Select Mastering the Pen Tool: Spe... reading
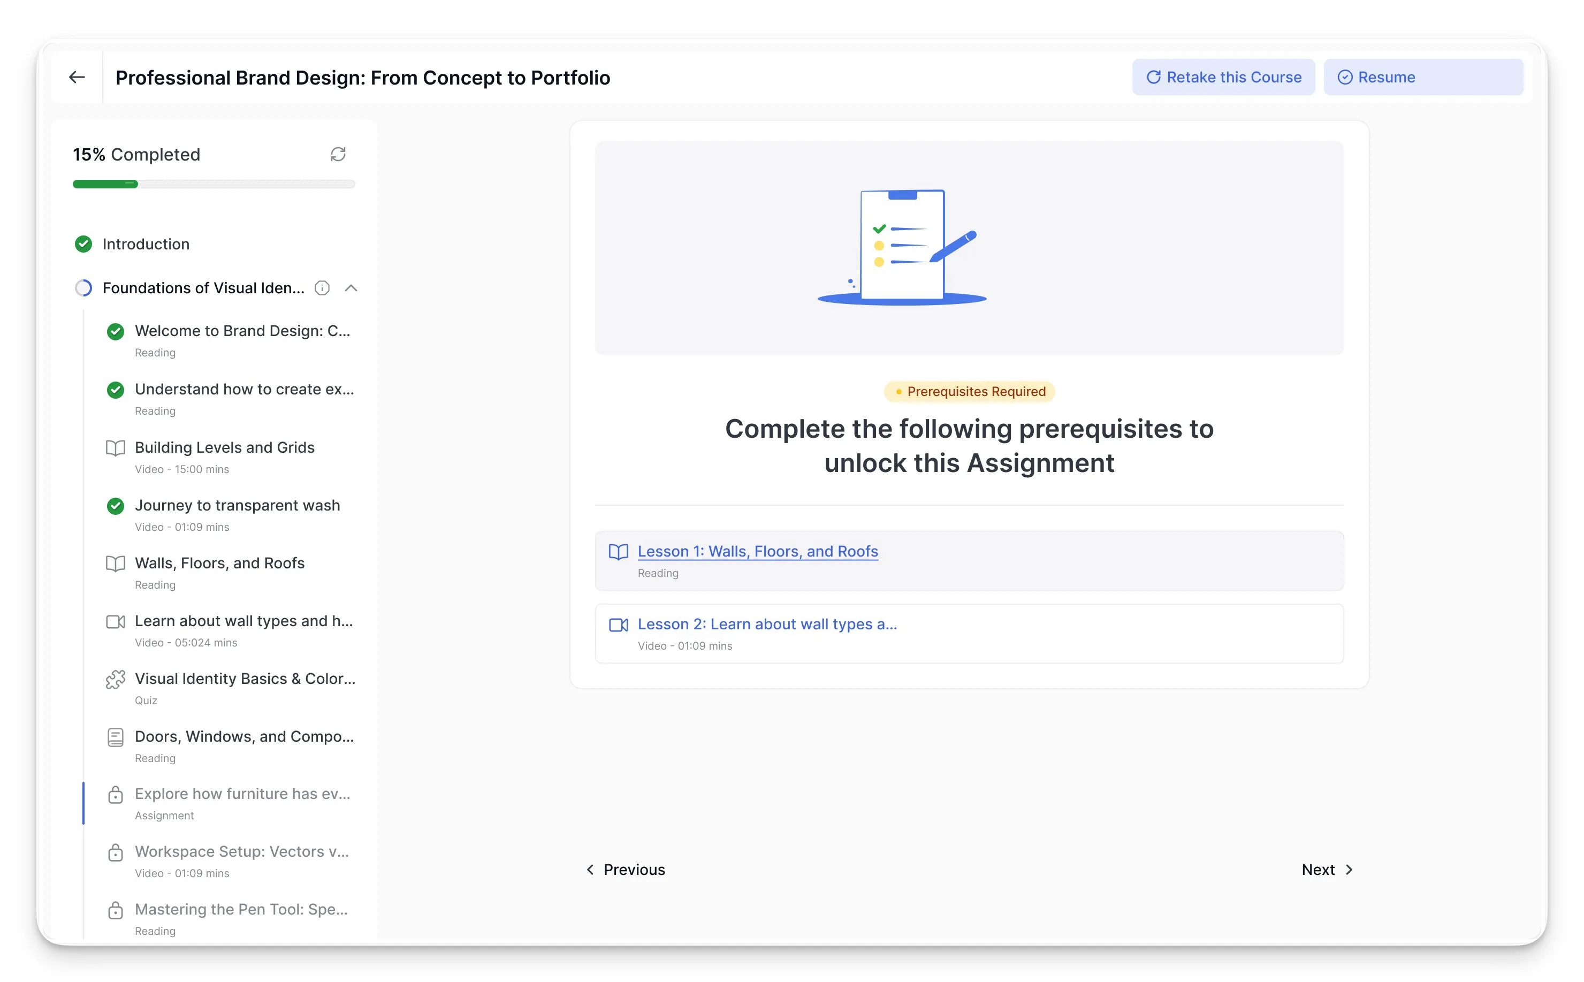The height and width of the screenshot is (982, 1584). tap(241, 910)
